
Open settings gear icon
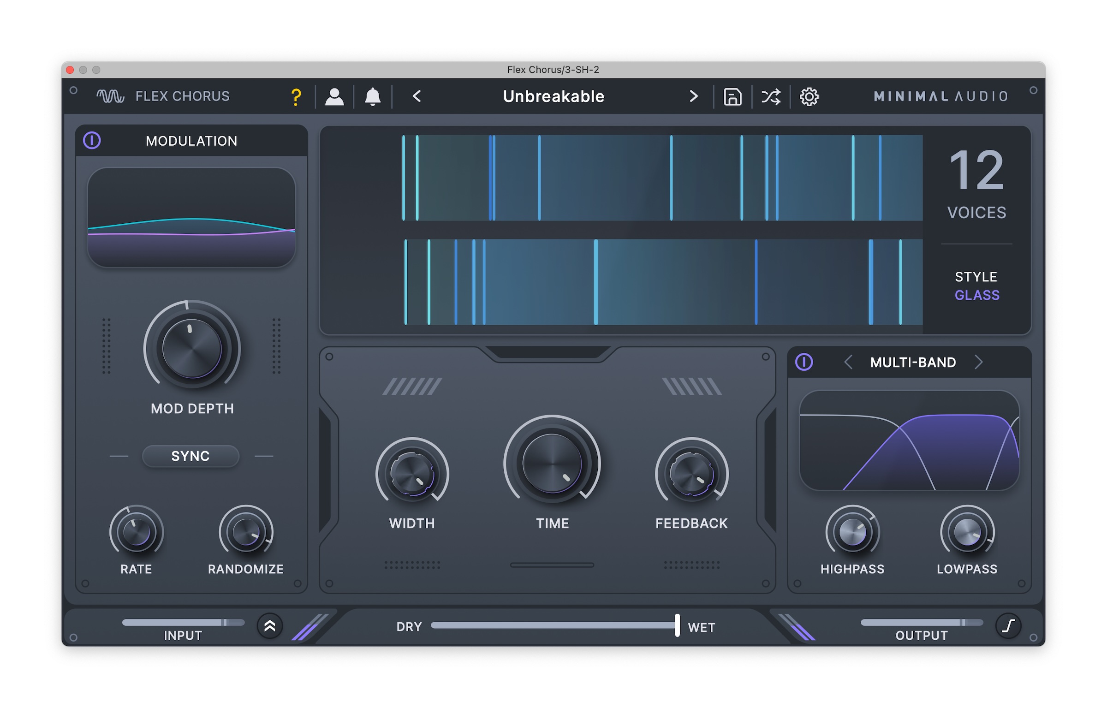point(809,97)
